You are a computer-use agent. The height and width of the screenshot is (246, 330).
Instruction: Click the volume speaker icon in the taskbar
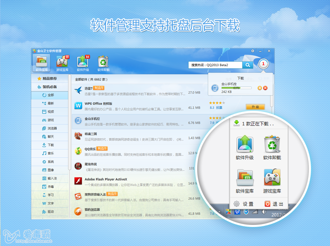point(264,211)
